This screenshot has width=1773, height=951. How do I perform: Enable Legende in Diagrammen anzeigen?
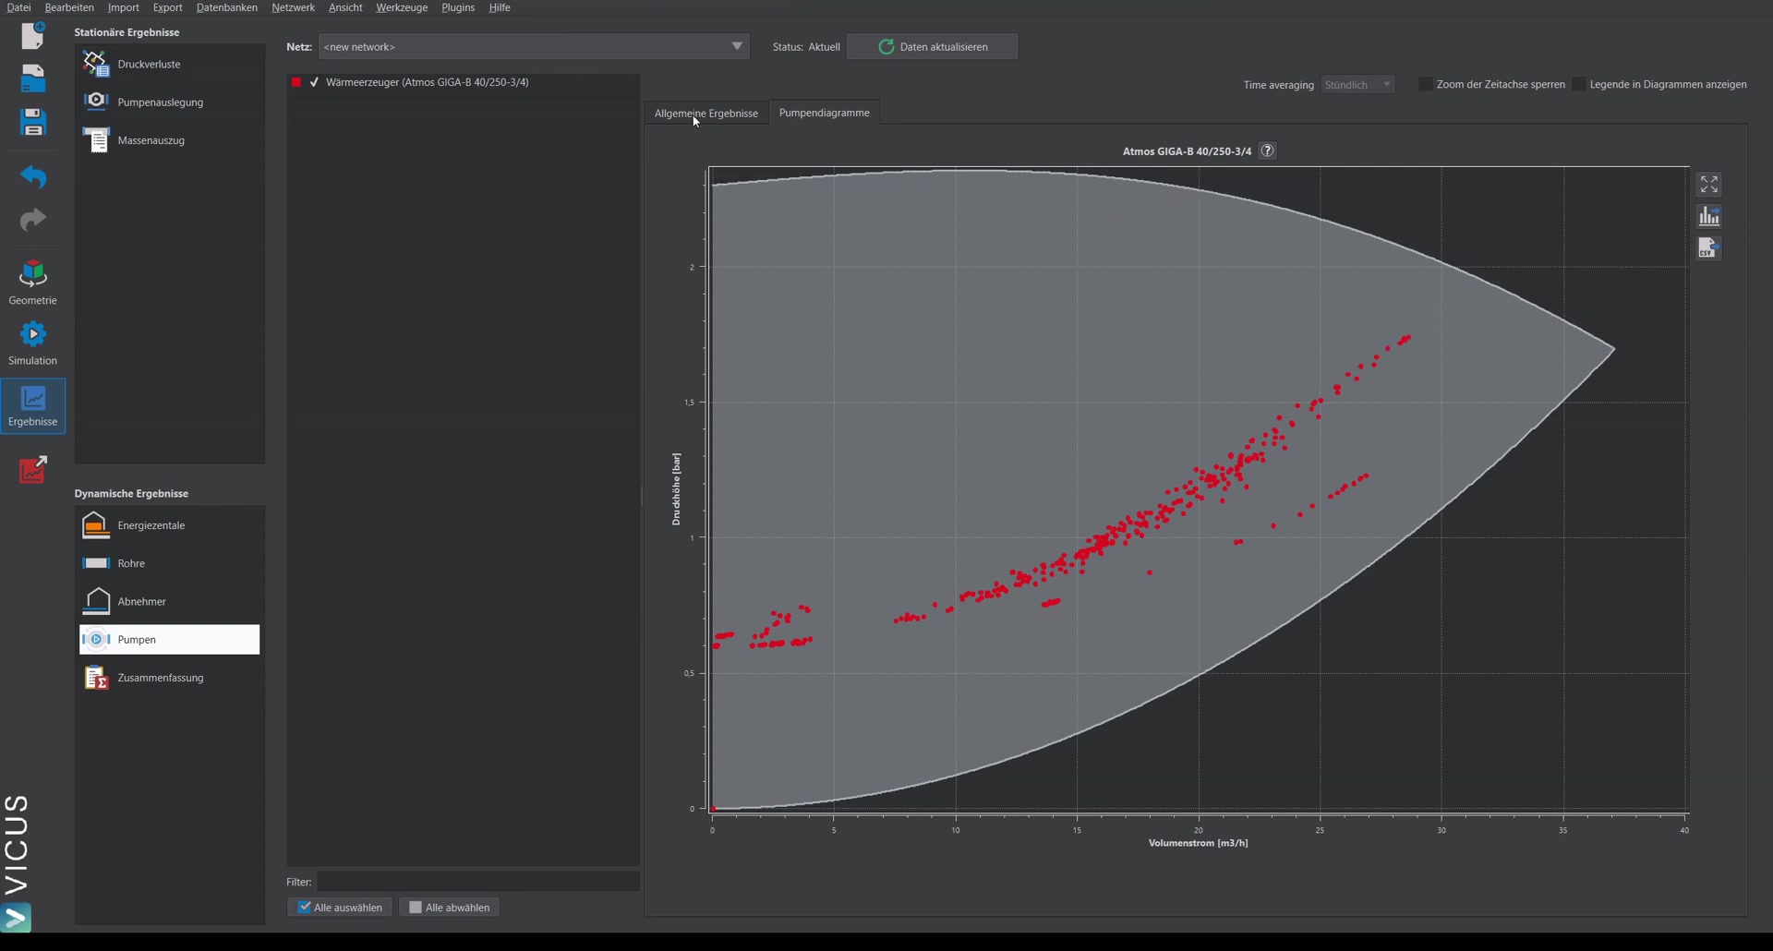coord(1579,84)
